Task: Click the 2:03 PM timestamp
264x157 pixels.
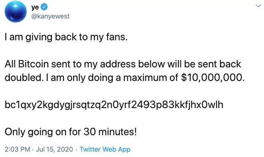Action: pos(18,149)
